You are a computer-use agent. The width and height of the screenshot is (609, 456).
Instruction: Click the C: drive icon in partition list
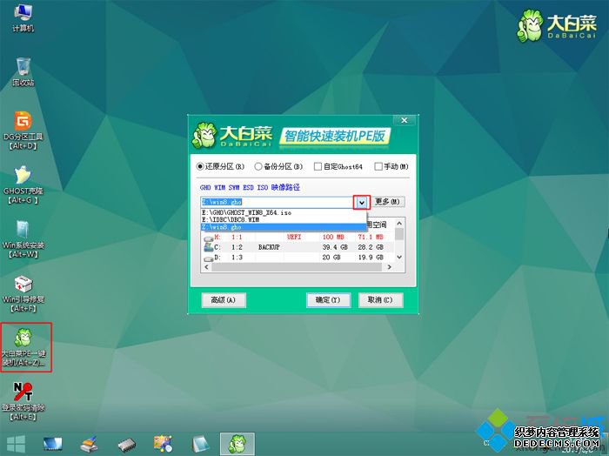coord(208,247)
